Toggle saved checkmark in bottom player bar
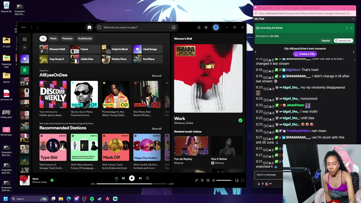Viewport: 361px width, 203px height. 52,180
